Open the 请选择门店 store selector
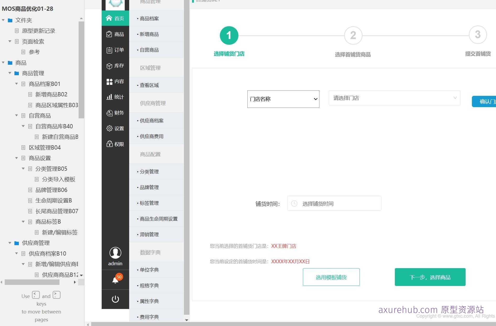Viewport: 496px width, 326px height. 394,98
